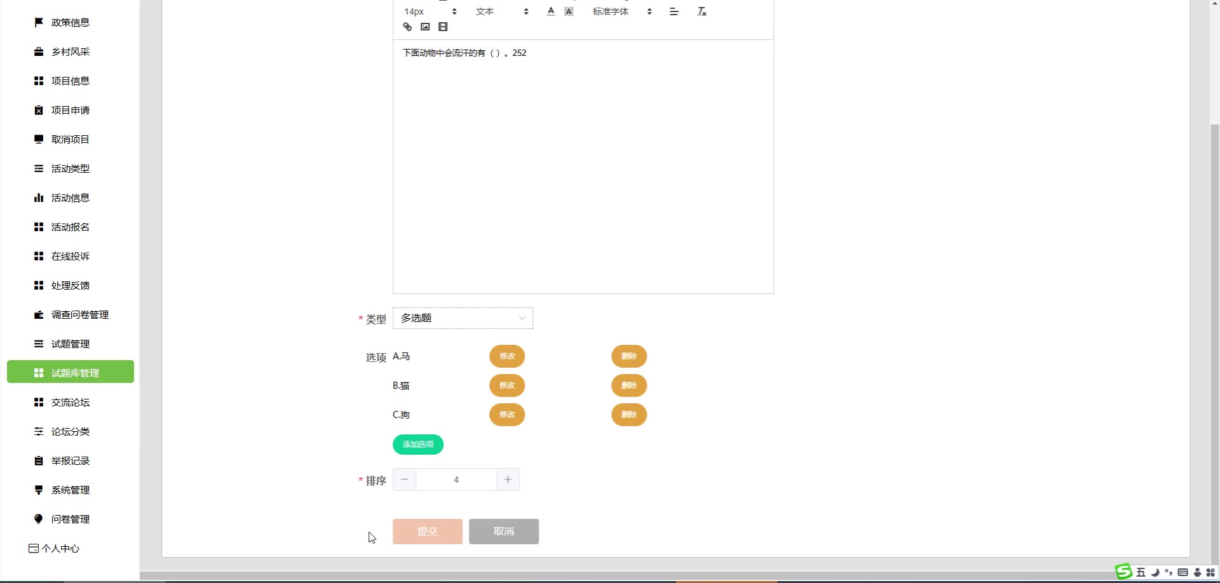This screenshot has height=583, width=1220.
Task: Click the green 添加选项 button
Action: coord(418,445)
